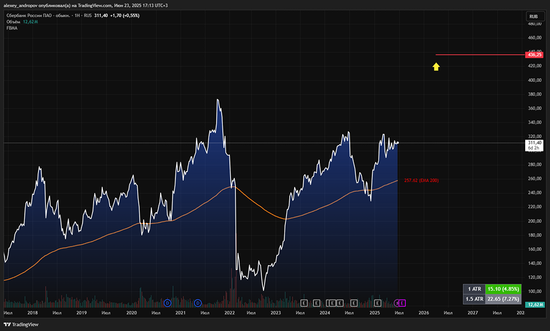Click the earnings E marker nearest the 2025 label

[x=377, y=303]
